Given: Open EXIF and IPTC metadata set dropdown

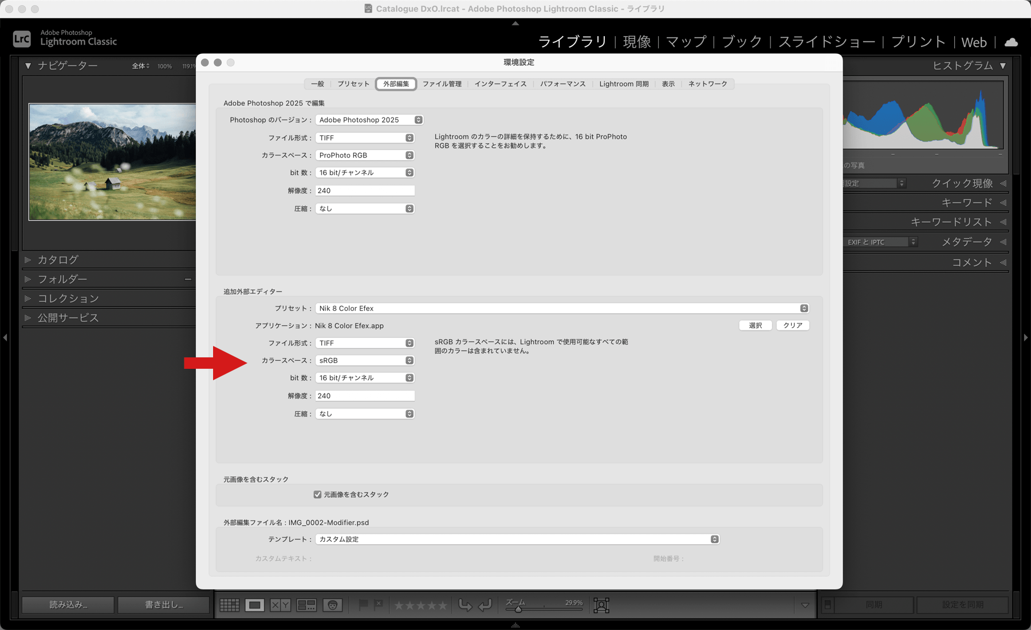Looking at the screenshot, I should [x=882, y=242].
